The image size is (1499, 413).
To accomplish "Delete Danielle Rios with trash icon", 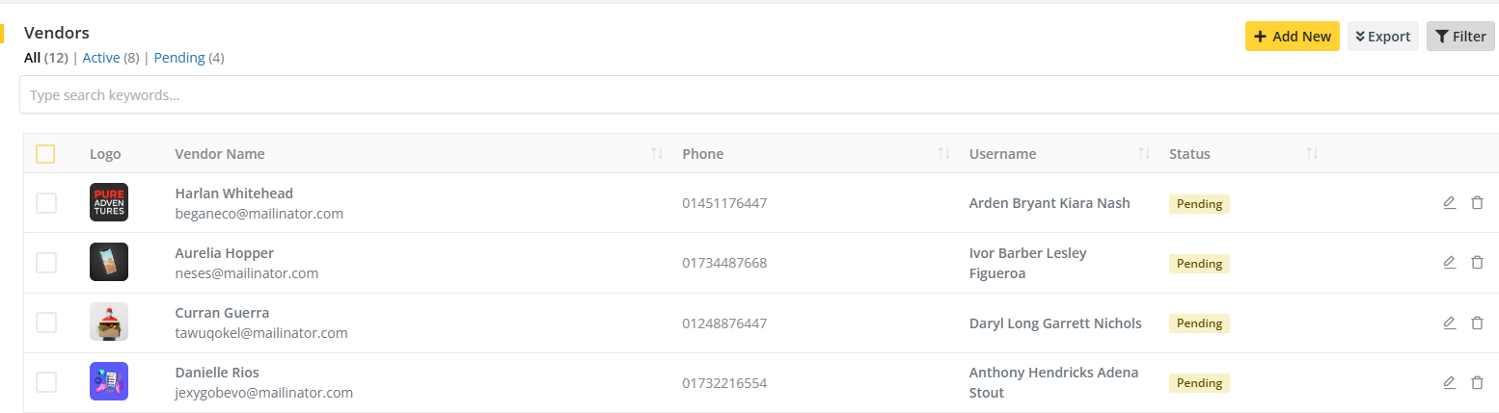I will 1477,382.
